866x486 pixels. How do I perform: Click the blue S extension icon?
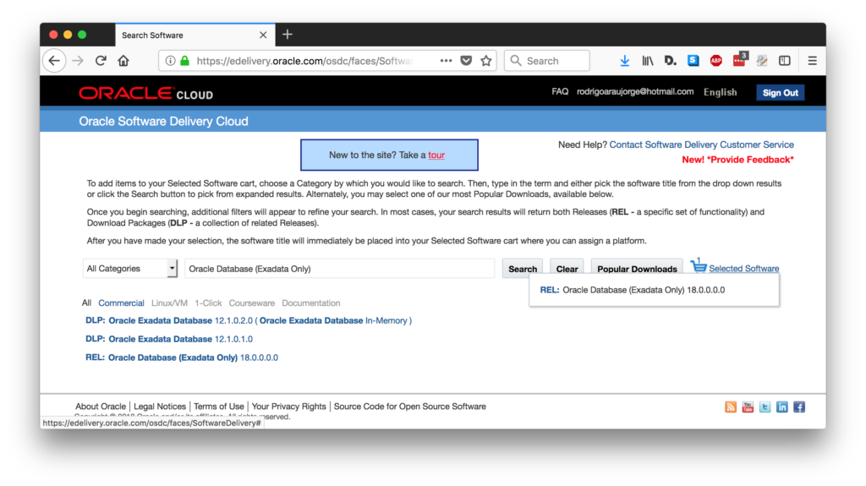coord(693,61)
